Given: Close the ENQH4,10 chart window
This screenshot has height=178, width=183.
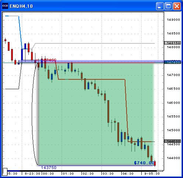Looking at the screenshot, I should (x=177, y=6).
